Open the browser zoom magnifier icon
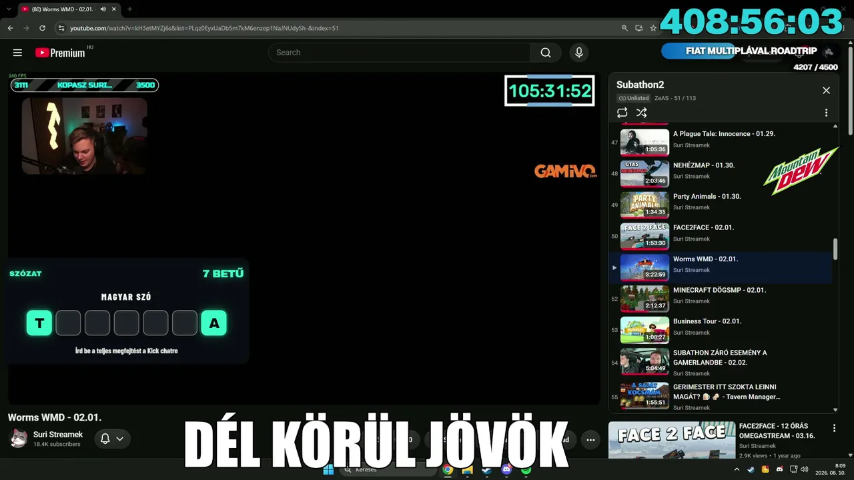 point(624,28)
